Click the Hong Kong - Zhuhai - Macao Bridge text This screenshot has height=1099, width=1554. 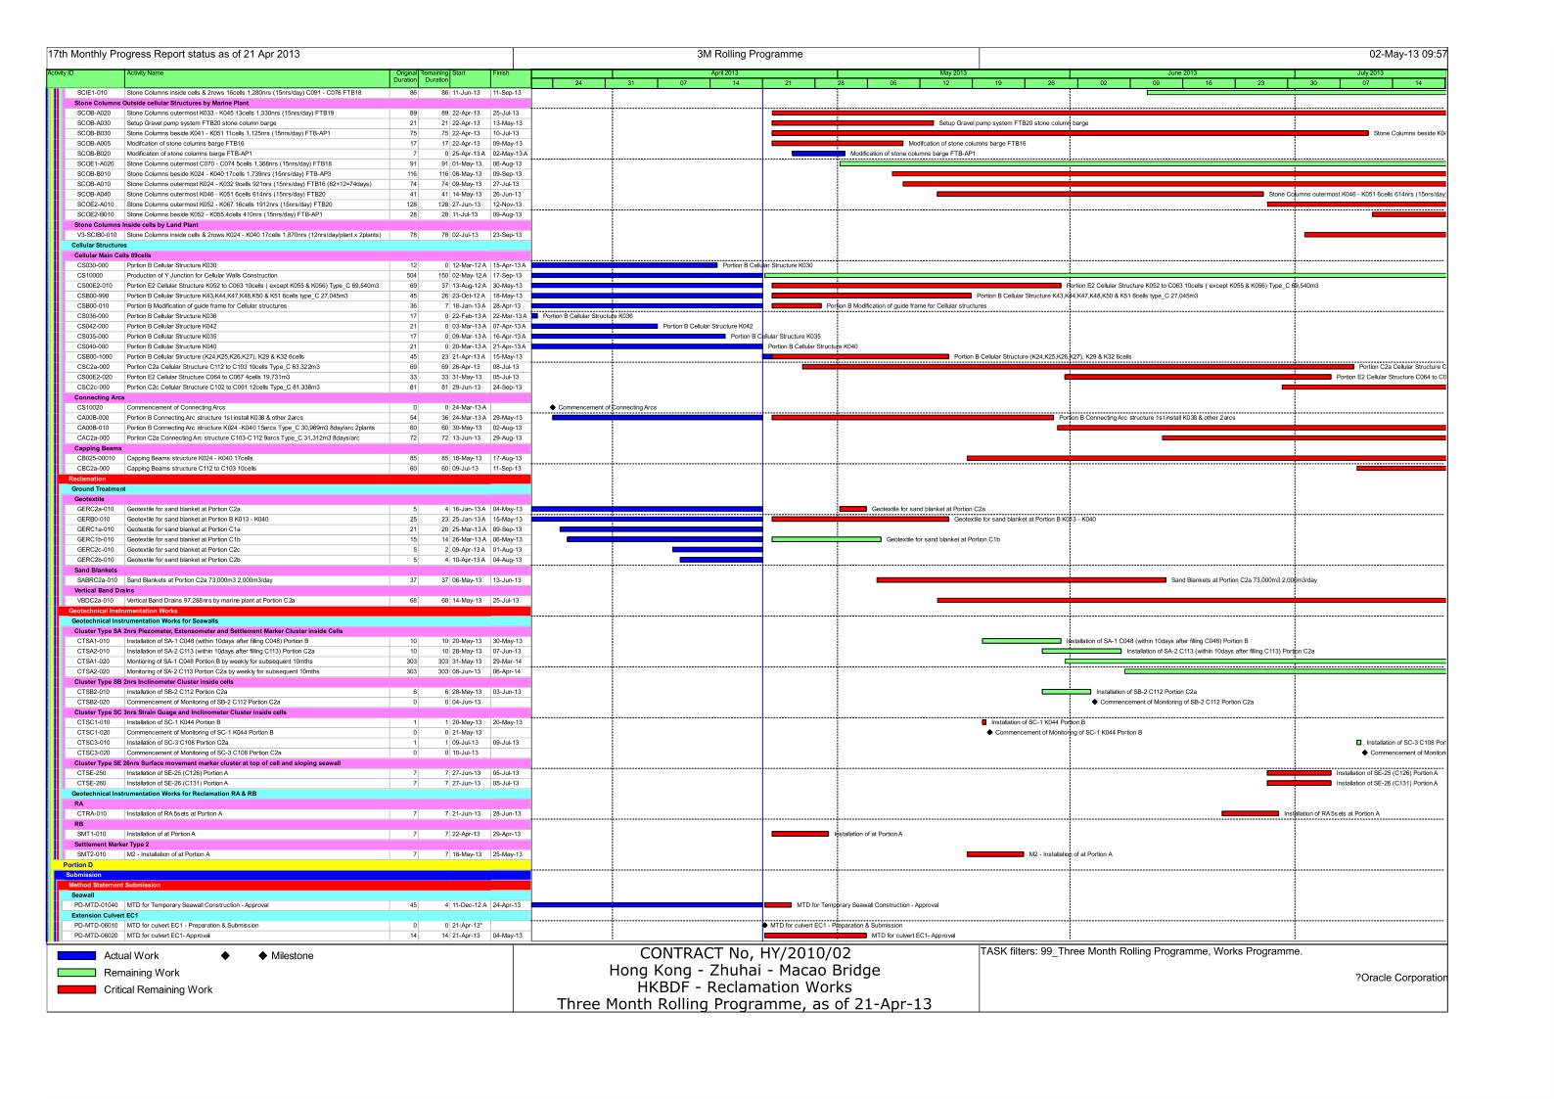tap(745, 970)
